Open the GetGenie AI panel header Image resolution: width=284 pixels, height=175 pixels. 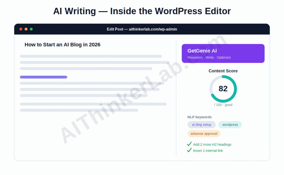223,54
